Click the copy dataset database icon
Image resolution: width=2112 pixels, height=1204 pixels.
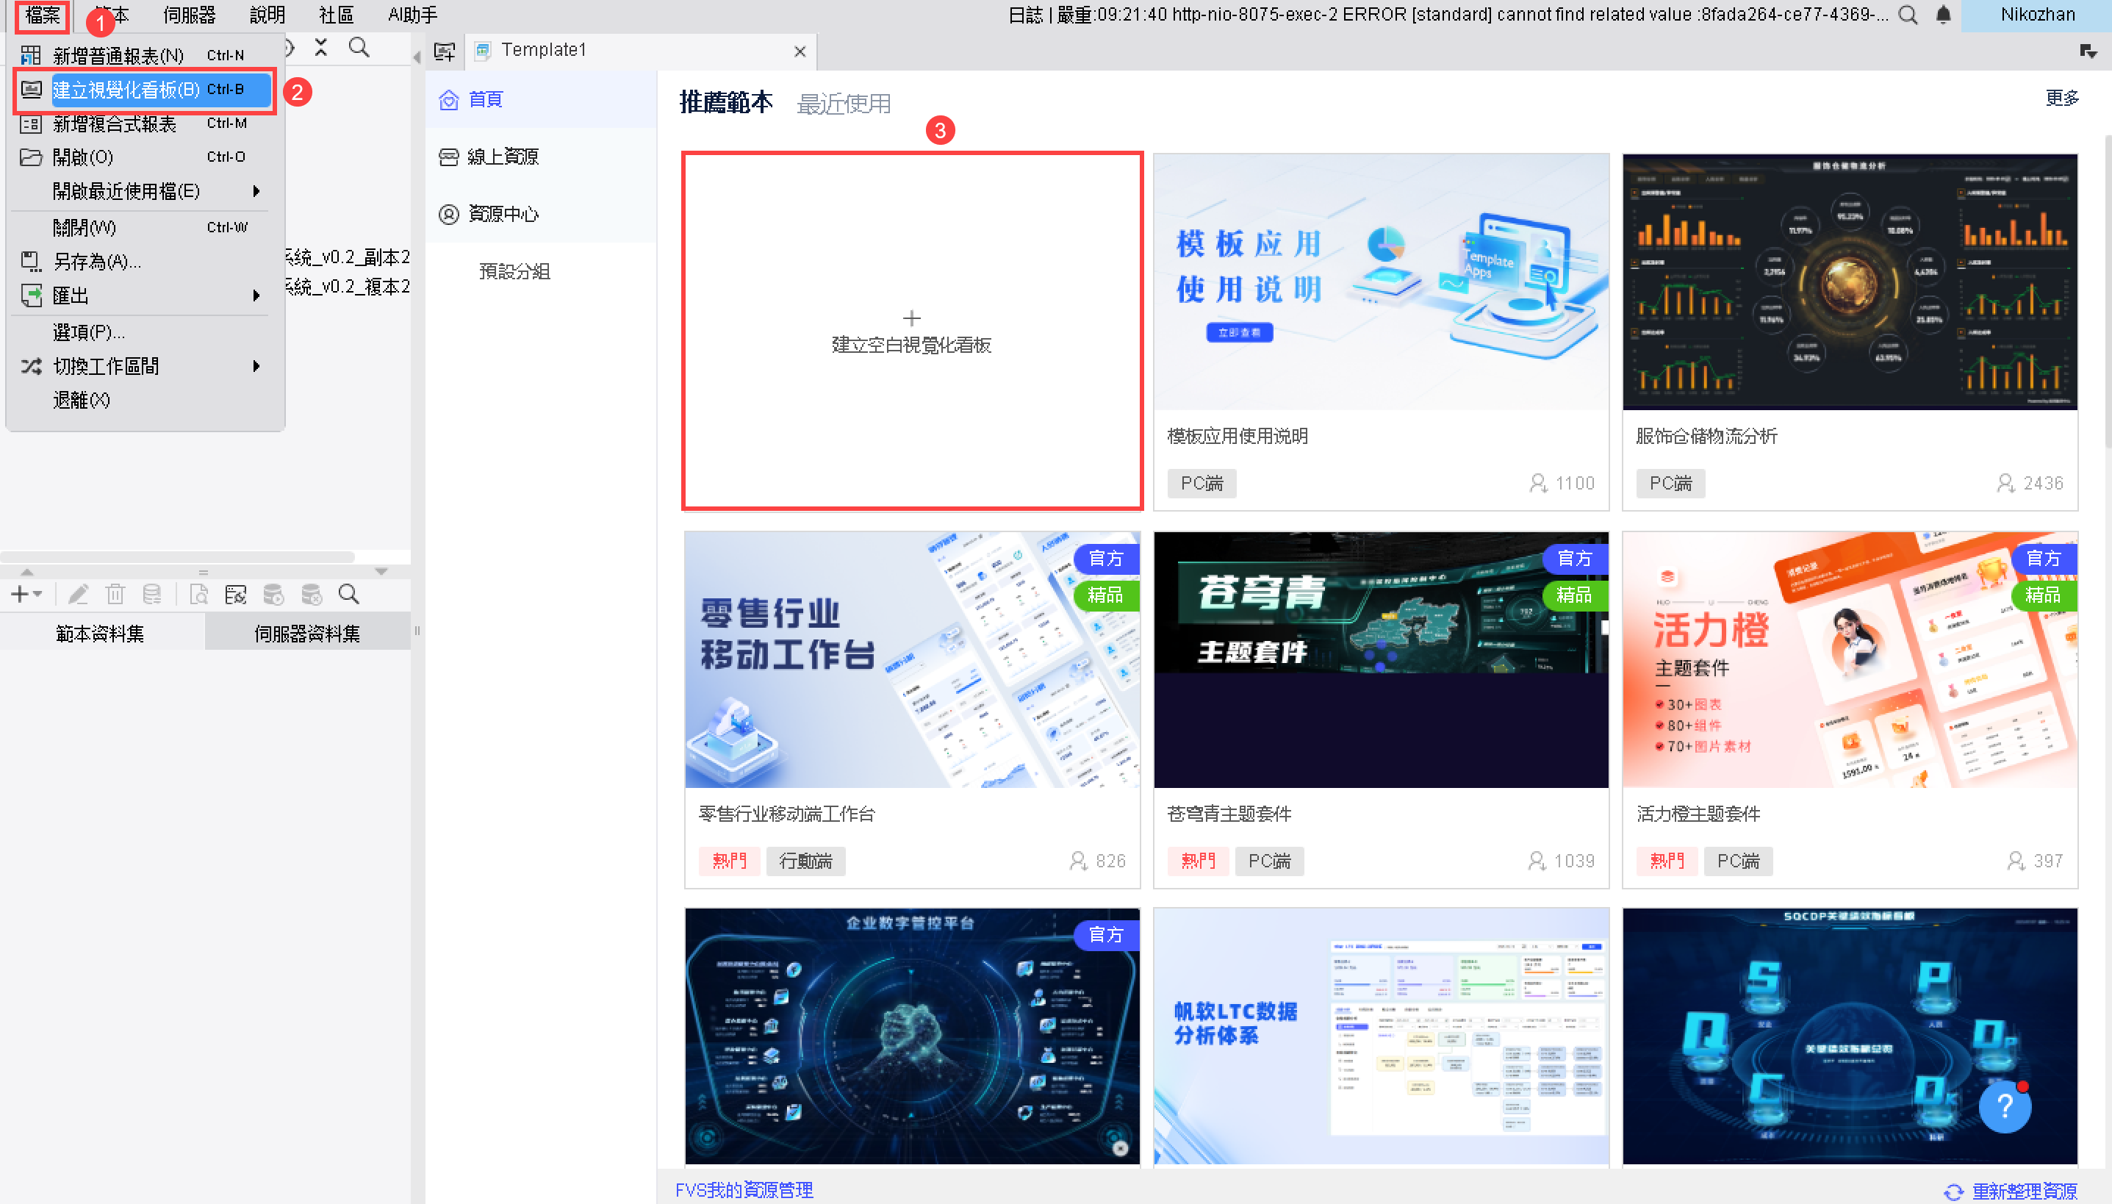[151, 594]
